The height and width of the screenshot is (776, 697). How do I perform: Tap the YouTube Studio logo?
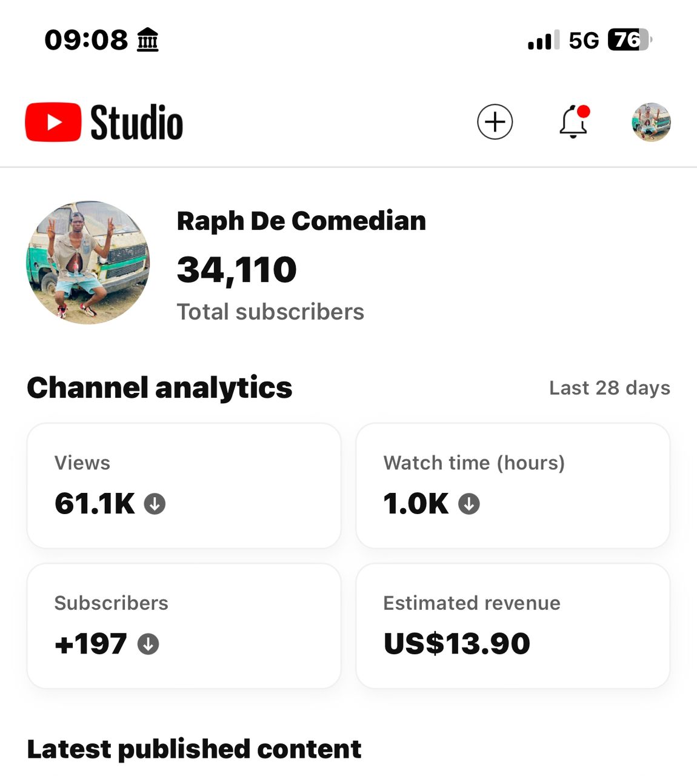104,122
